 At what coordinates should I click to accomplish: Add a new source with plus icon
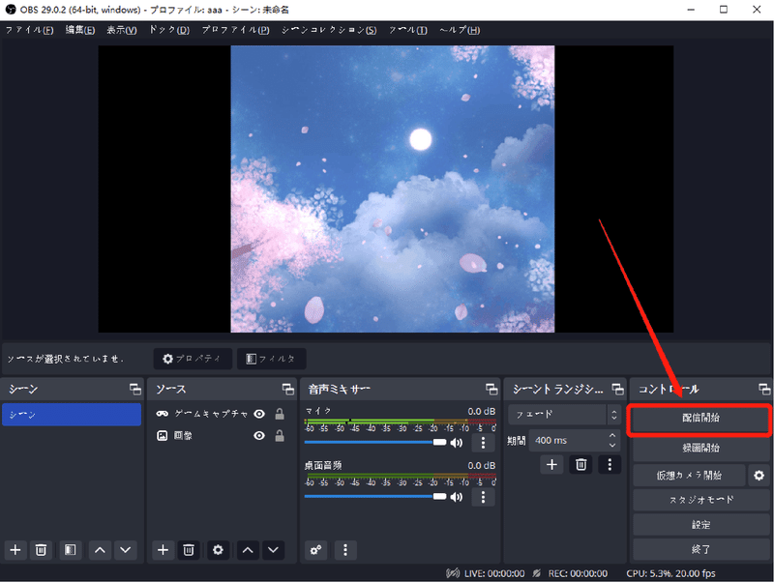163,550
